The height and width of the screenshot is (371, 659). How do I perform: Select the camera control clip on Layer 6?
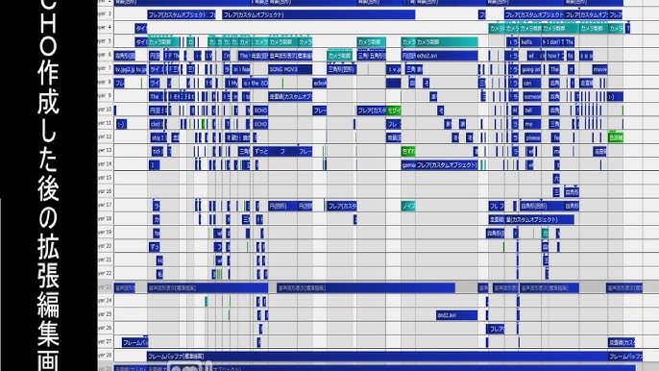click(x=340, y=56)
